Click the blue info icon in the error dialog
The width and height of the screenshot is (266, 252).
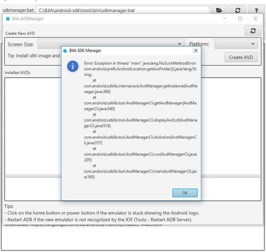(73, 66)
